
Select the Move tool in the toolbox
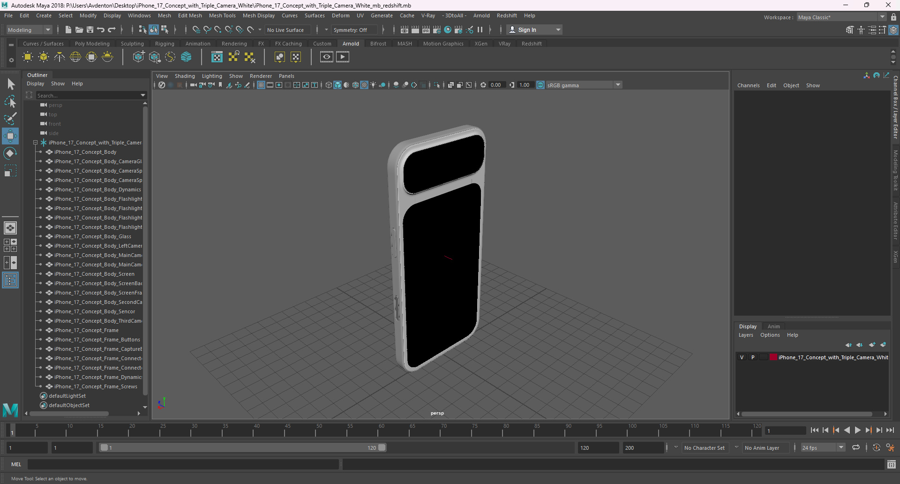(x=10, y=136)
